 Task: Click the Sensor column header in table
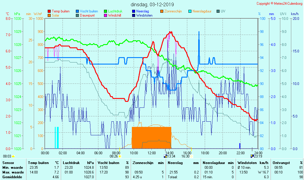pyautogui.click(x=8, y=163)
